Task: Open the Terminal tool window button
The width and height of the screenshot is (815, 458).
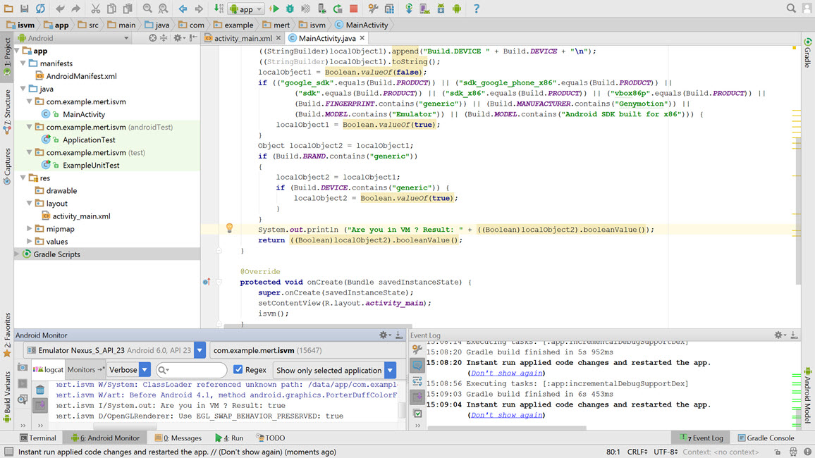Action: 37,438
